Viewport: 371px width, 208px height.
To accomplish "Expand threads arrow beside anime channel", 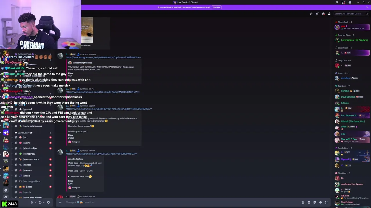I will (12, 143).
